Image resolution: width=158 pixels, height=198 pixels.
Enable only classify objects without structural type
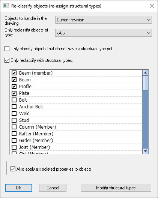7,49
